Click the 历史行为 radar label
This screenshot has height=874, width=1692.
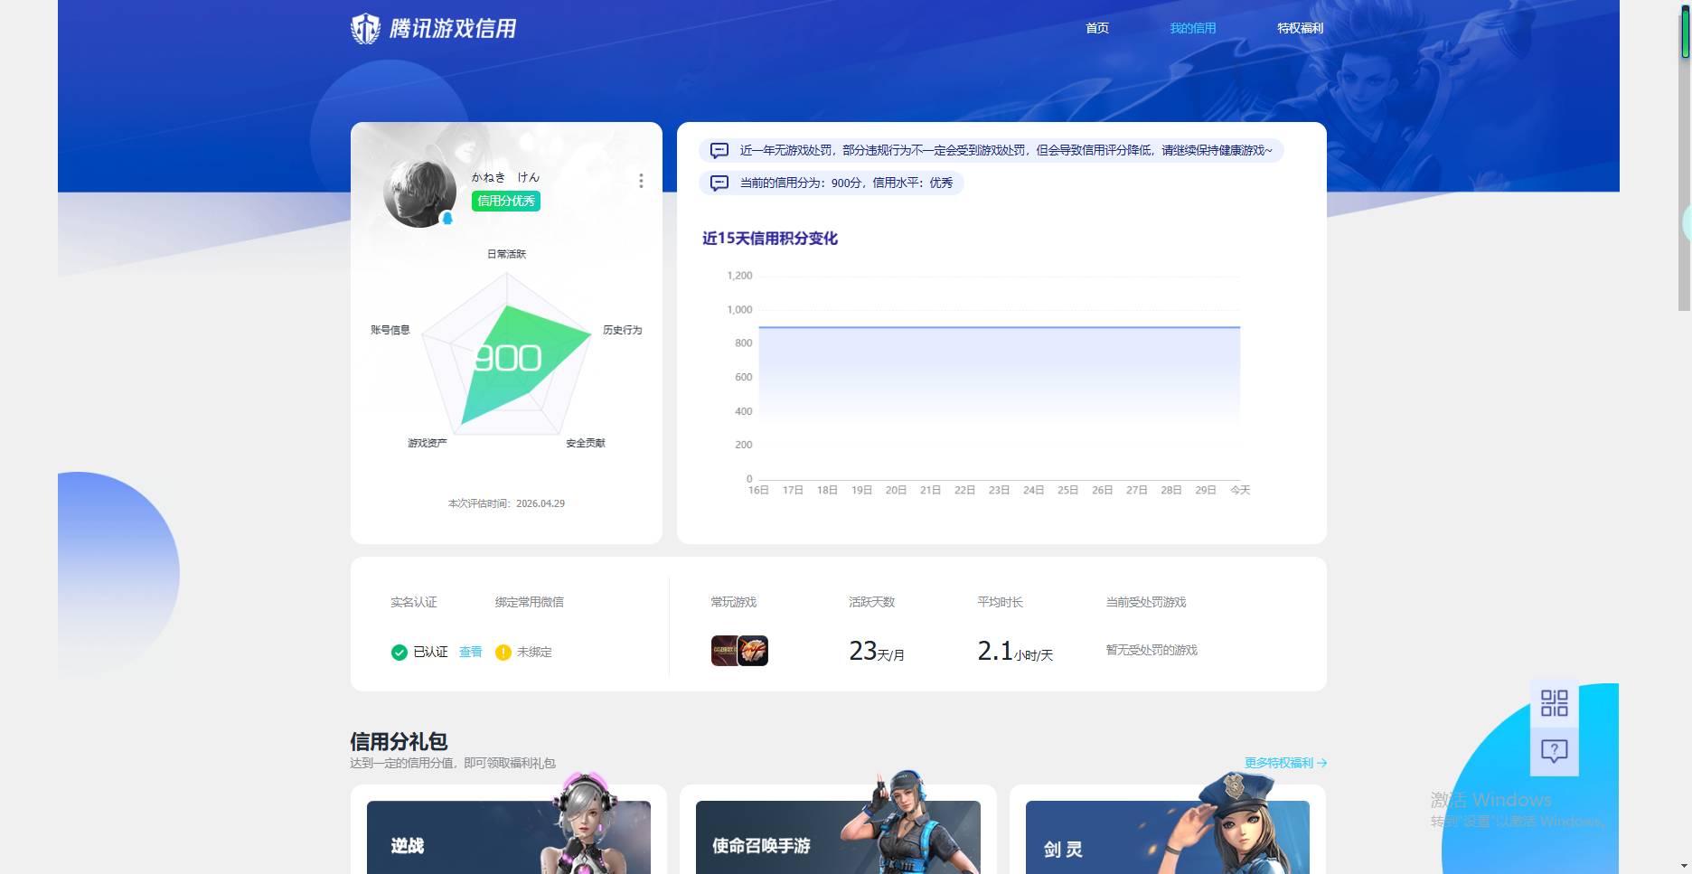pyautogui.click(x=622, y=330)
